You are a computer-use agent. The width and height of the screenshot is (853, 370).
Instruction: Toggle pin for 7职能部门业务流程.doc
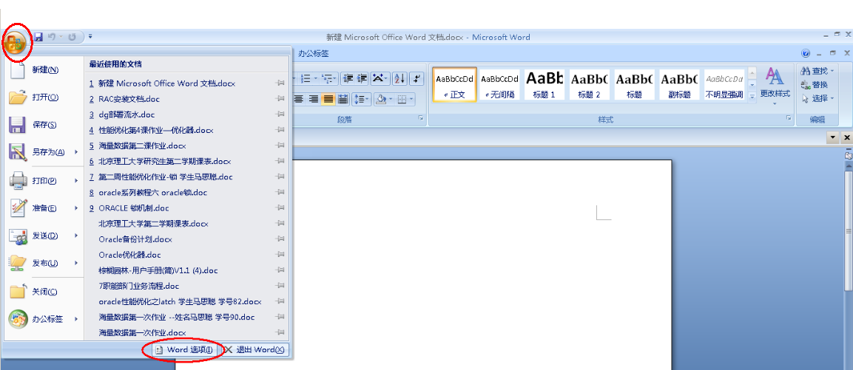click(x=280, y=286)
